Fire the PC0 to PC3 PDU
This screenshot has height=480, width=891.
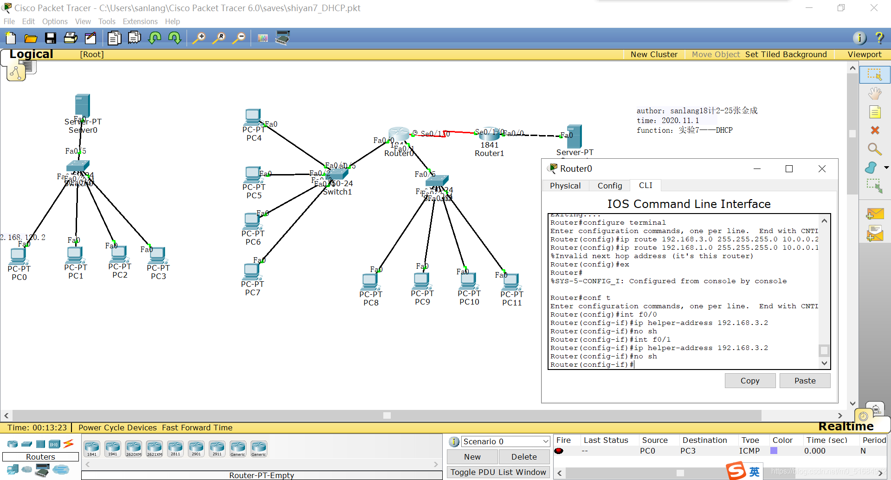pos(559,451)
